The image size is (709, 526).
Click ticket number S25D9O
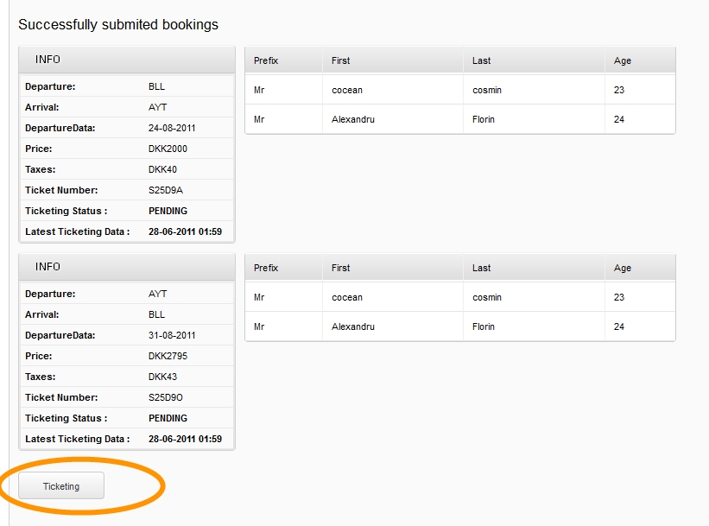[166, 397]
